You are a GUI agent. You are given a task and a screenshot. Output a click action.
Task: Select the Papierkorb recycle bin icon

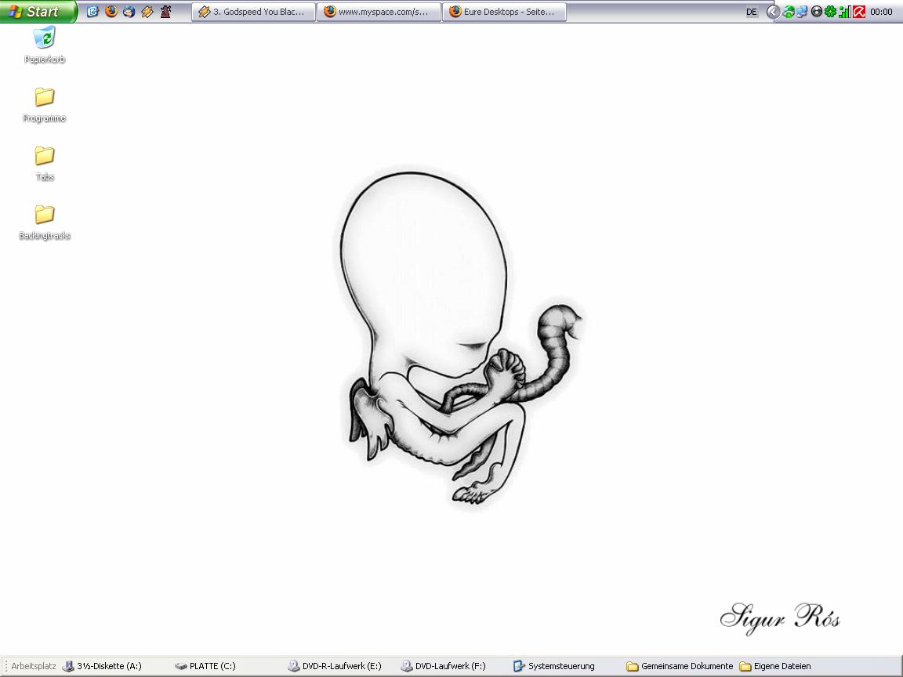tap(45, 45)
